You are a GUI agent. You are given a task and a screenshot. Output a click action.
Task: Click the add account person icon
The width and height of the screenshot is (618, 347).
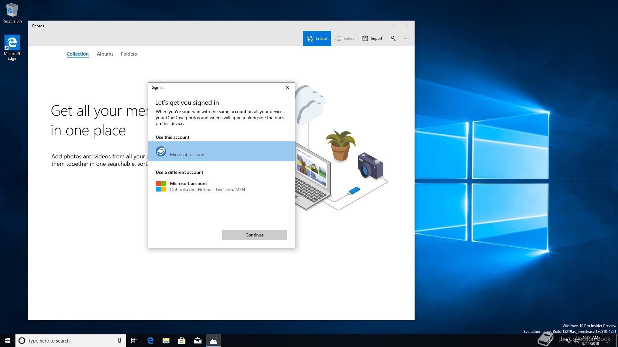point(393,39)
